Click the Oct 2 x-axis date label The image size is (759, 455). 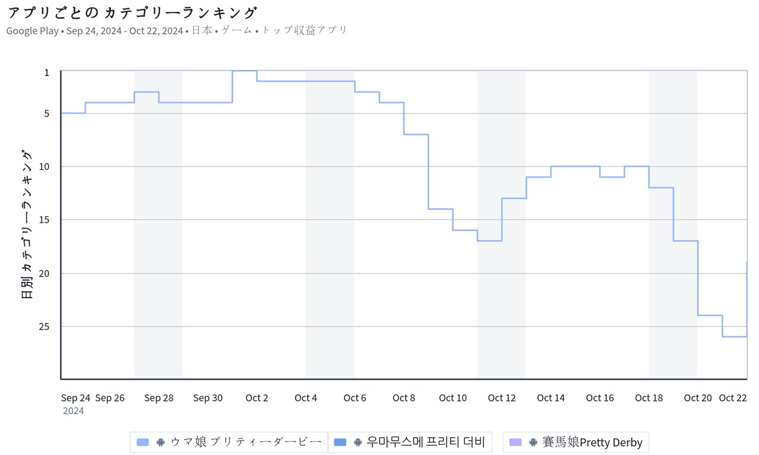click(x=257, y=398)
